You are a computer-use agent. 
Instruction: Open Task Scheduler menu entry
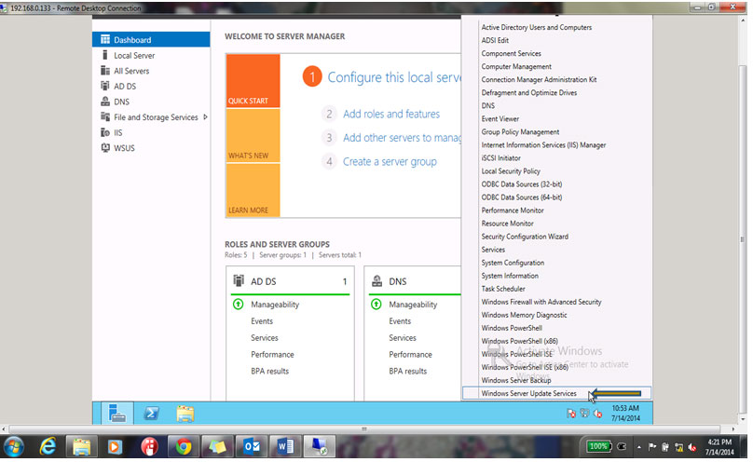pos(503,289)
